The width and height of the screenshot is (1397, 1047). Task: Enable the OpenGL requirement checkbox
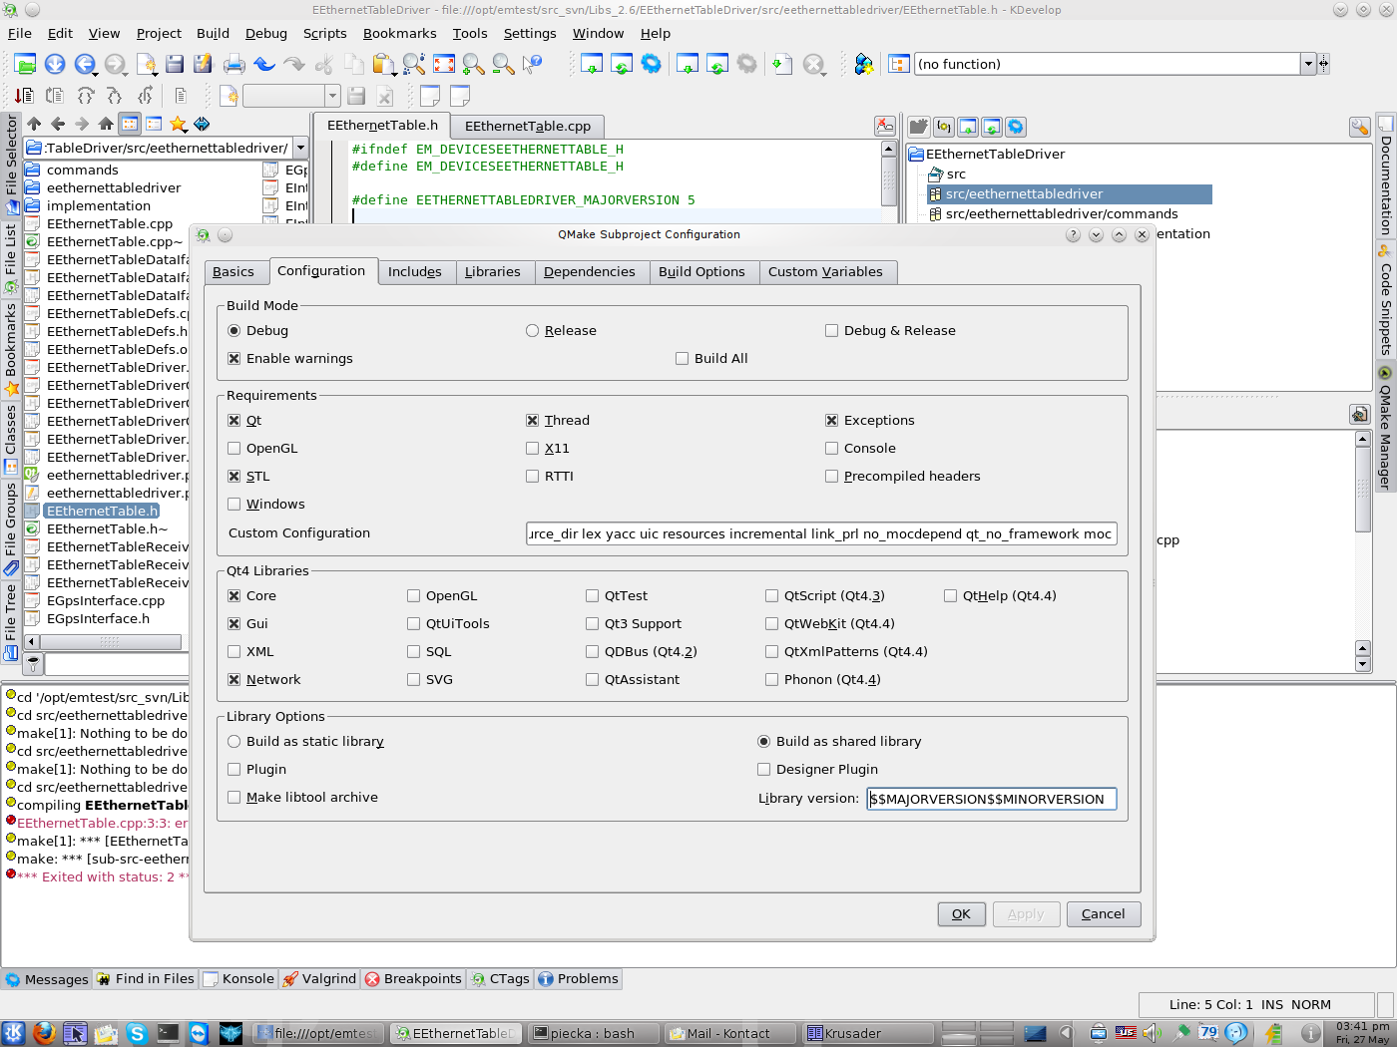point(234,449)
